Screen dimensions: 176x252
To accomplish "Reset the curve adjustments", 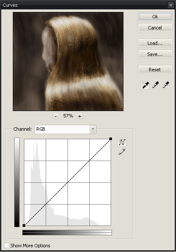I will pos(155,70).
